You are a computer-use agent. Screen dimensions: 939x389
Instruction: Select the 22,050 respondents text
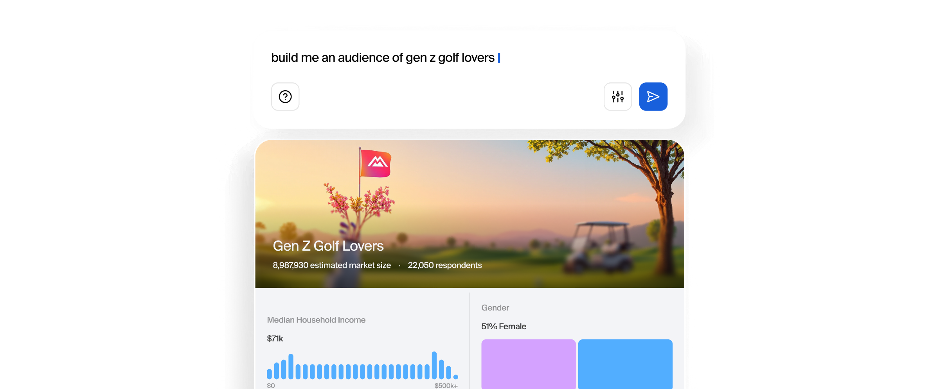pyautogui.click(x=445, y=265)
